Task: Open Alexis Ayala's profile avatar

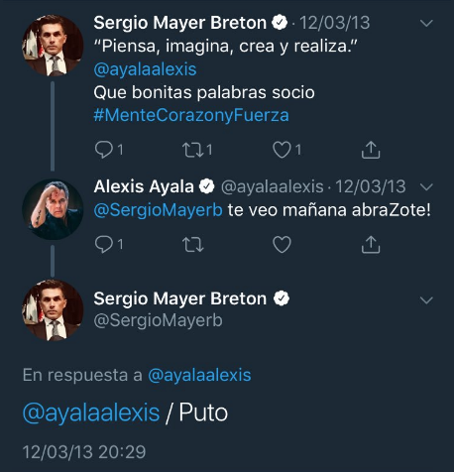Action: coord(53,209)
